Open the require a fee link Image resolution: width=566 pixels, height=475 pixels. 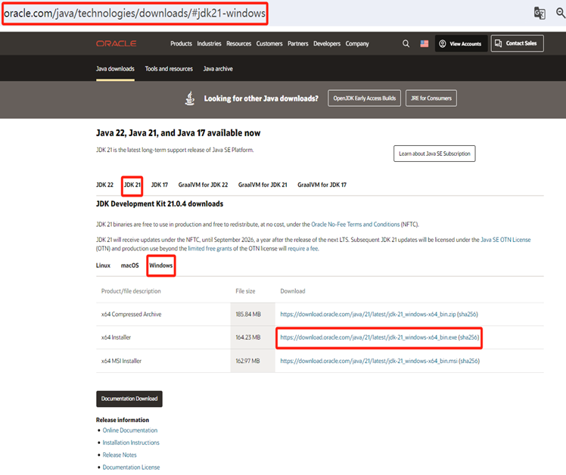(303, 249)
